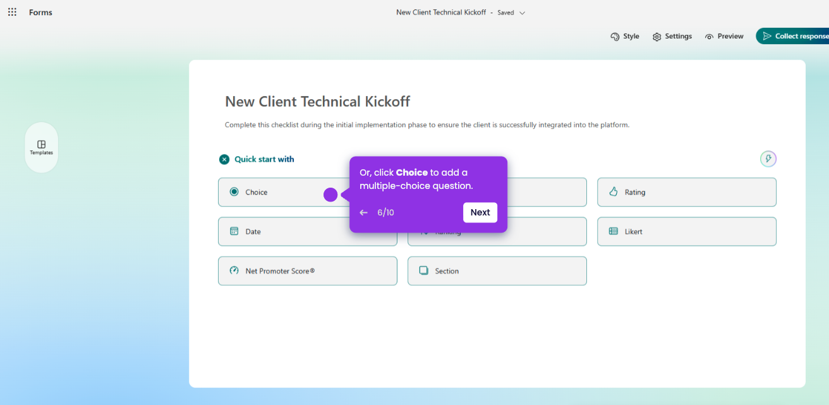
Task: Click the Forms app name
Action: pos(40,13)
